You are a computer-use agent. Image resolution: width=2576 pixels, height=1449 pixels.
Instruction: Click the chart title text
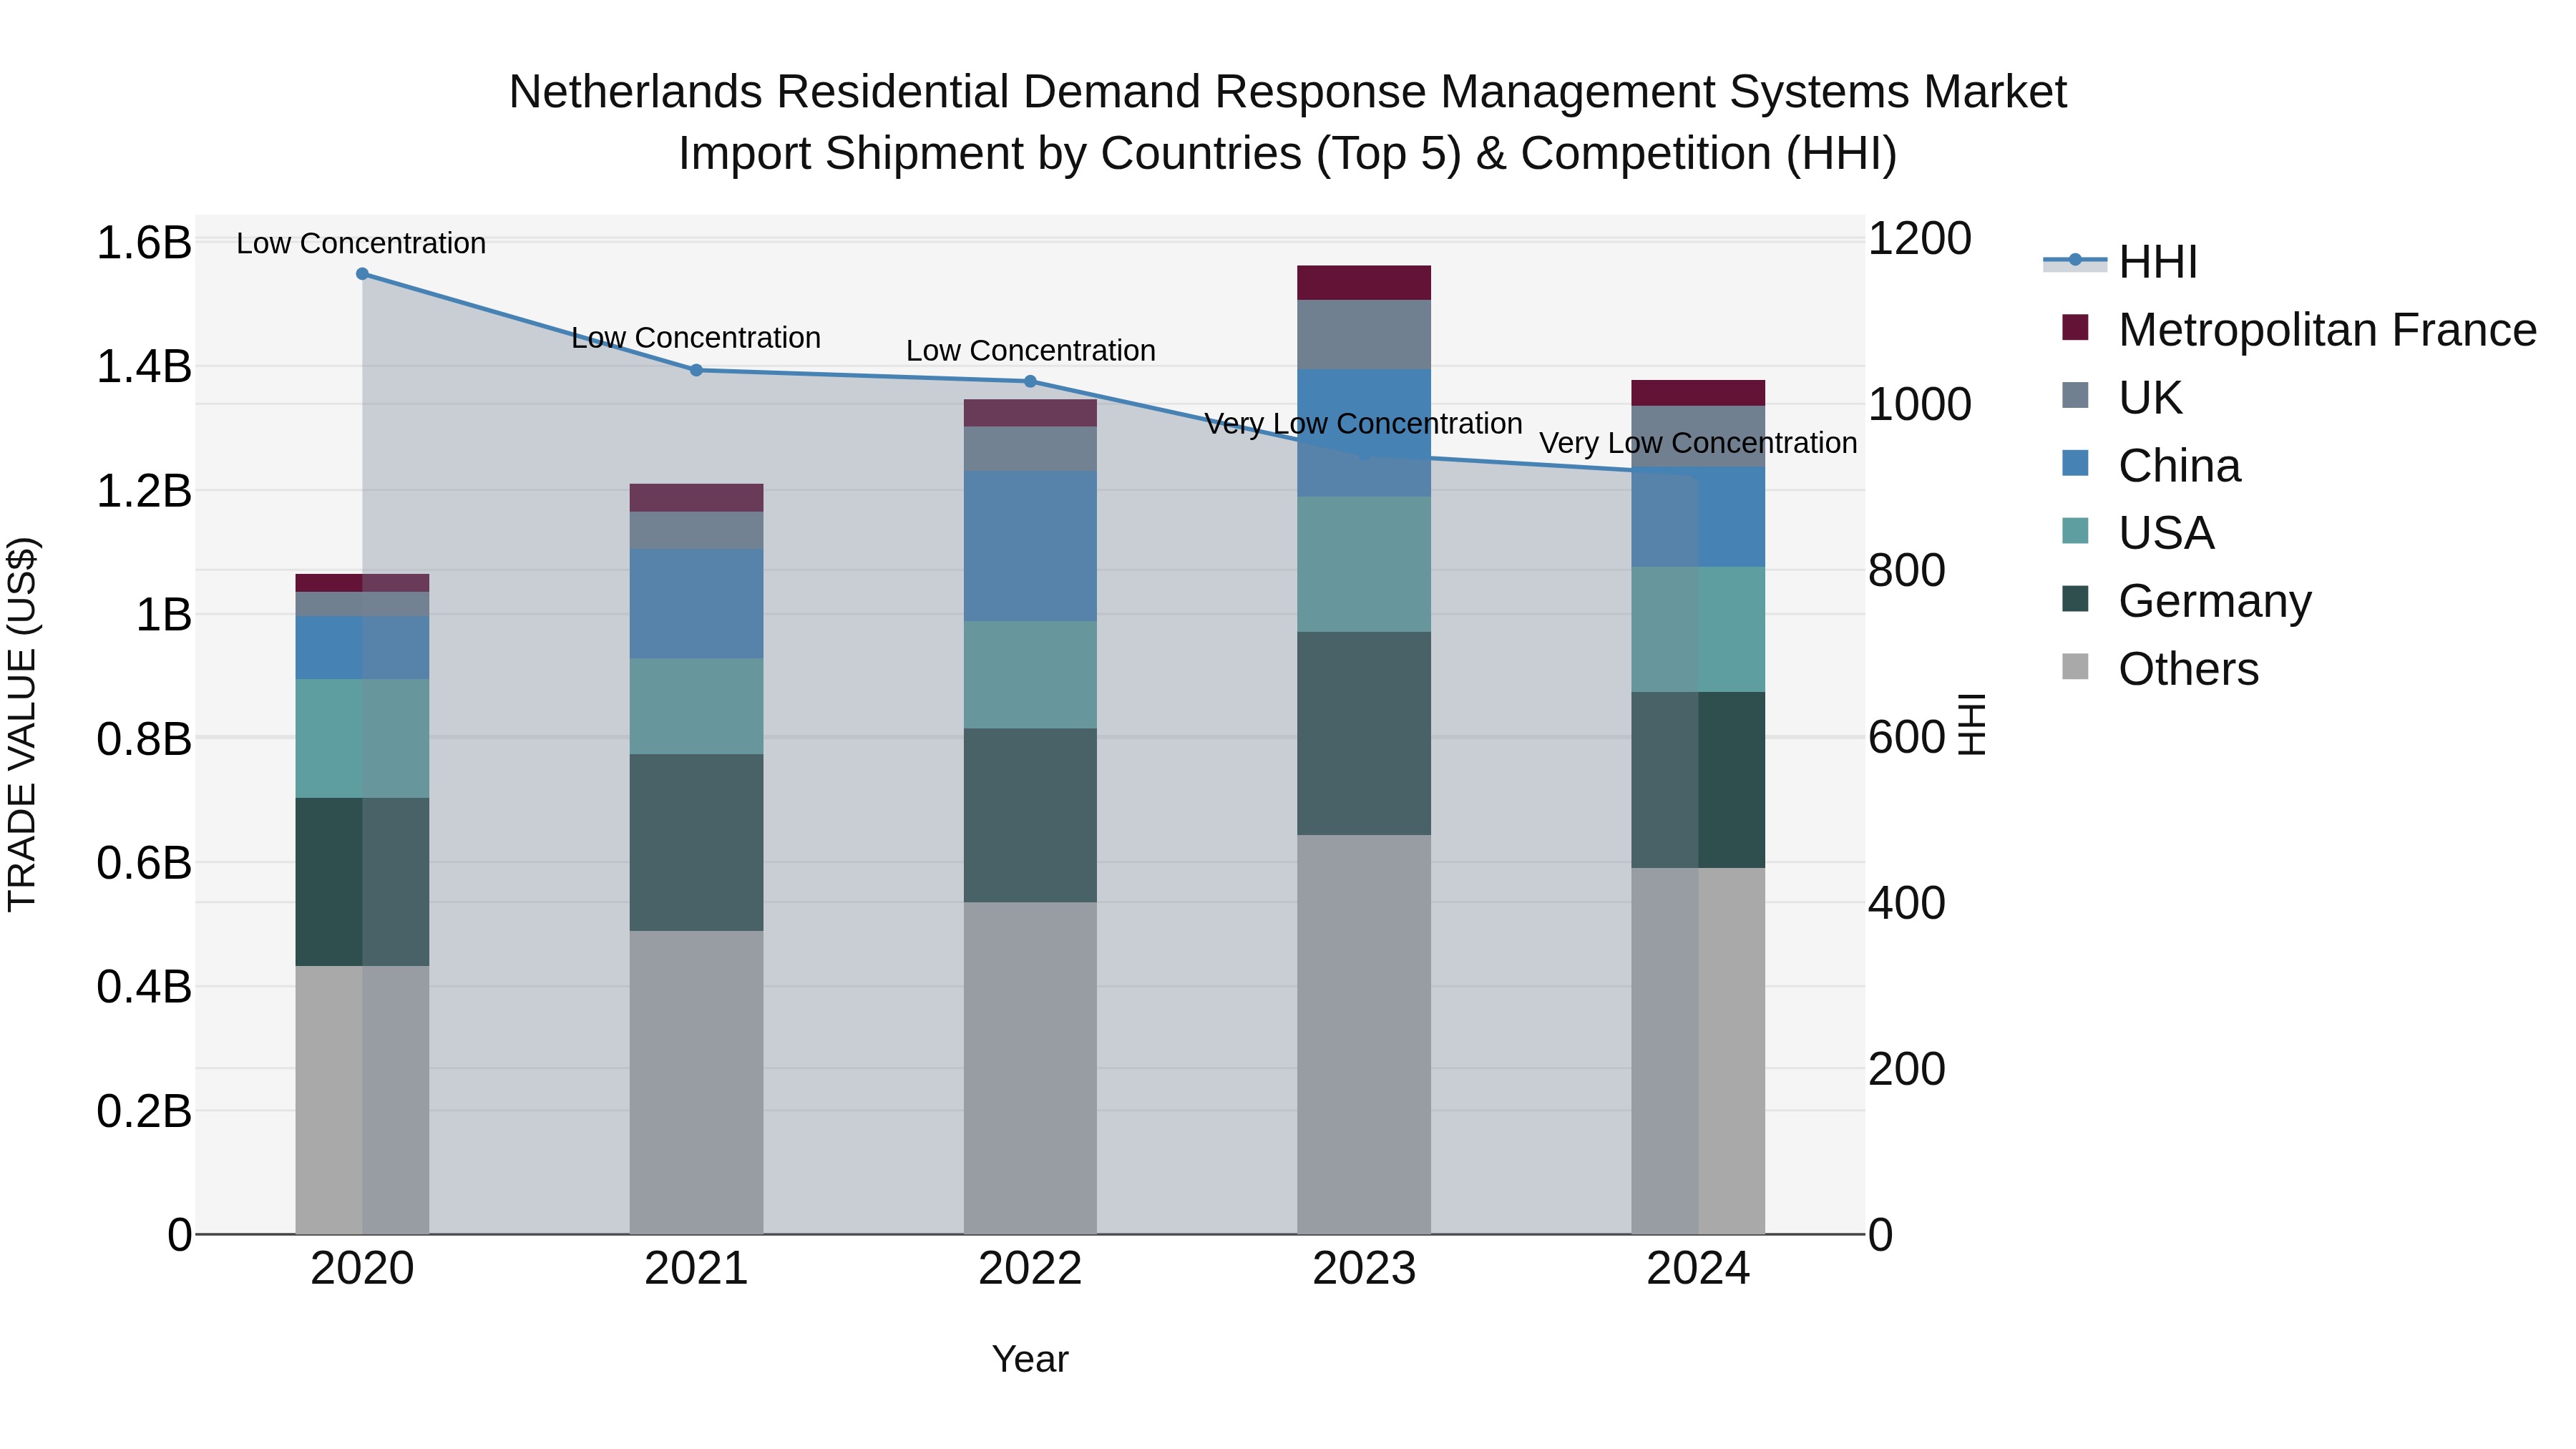click(x=1288, y=122)
